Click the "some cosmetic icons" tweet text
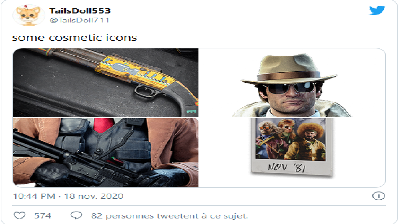The height and width of the screenshot is (224, 399). click(74, 38)
